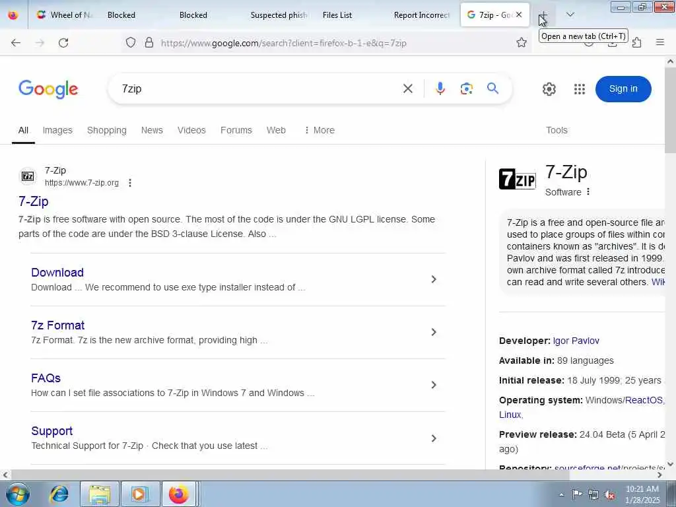The image size is (676, 507).
Task: Open the tracking protection shield icon
Action: tap(131, 43)
